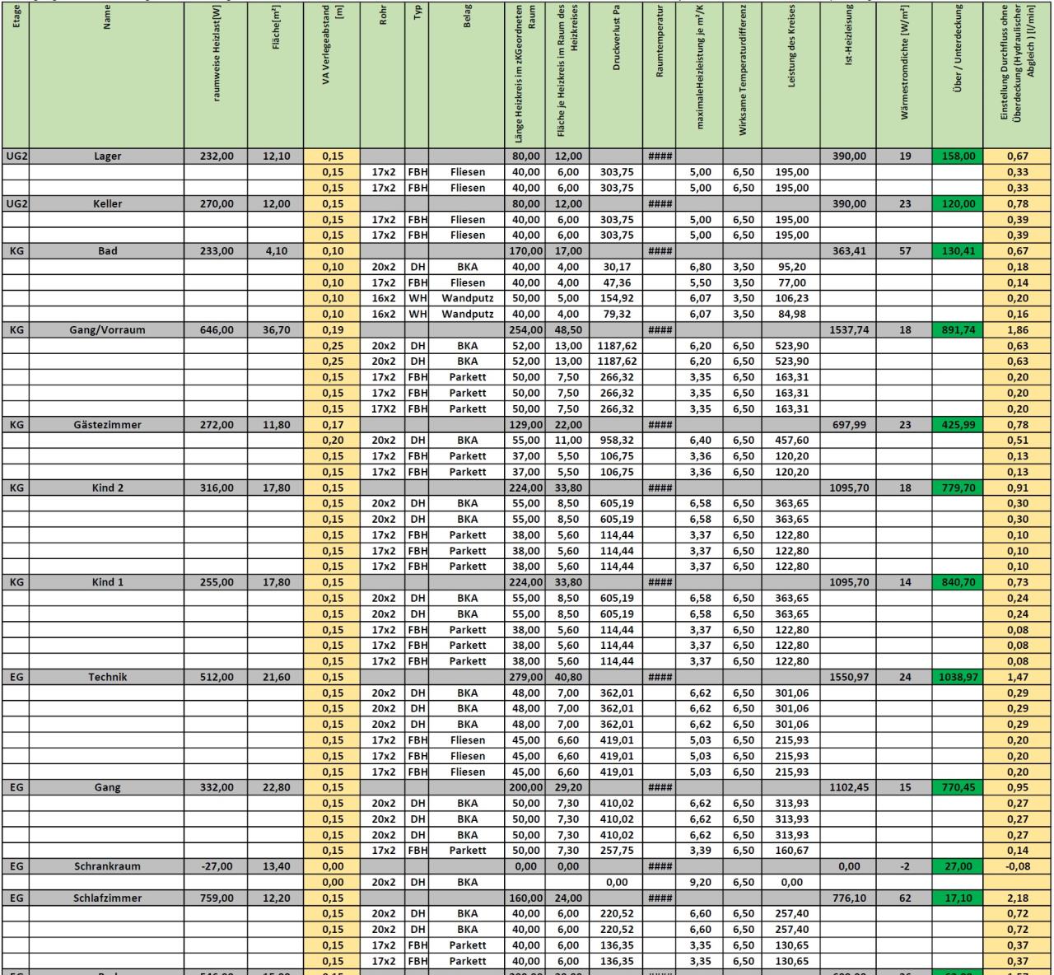
Task: Select the Fläche value '36,70'
Action: point(276,330)
